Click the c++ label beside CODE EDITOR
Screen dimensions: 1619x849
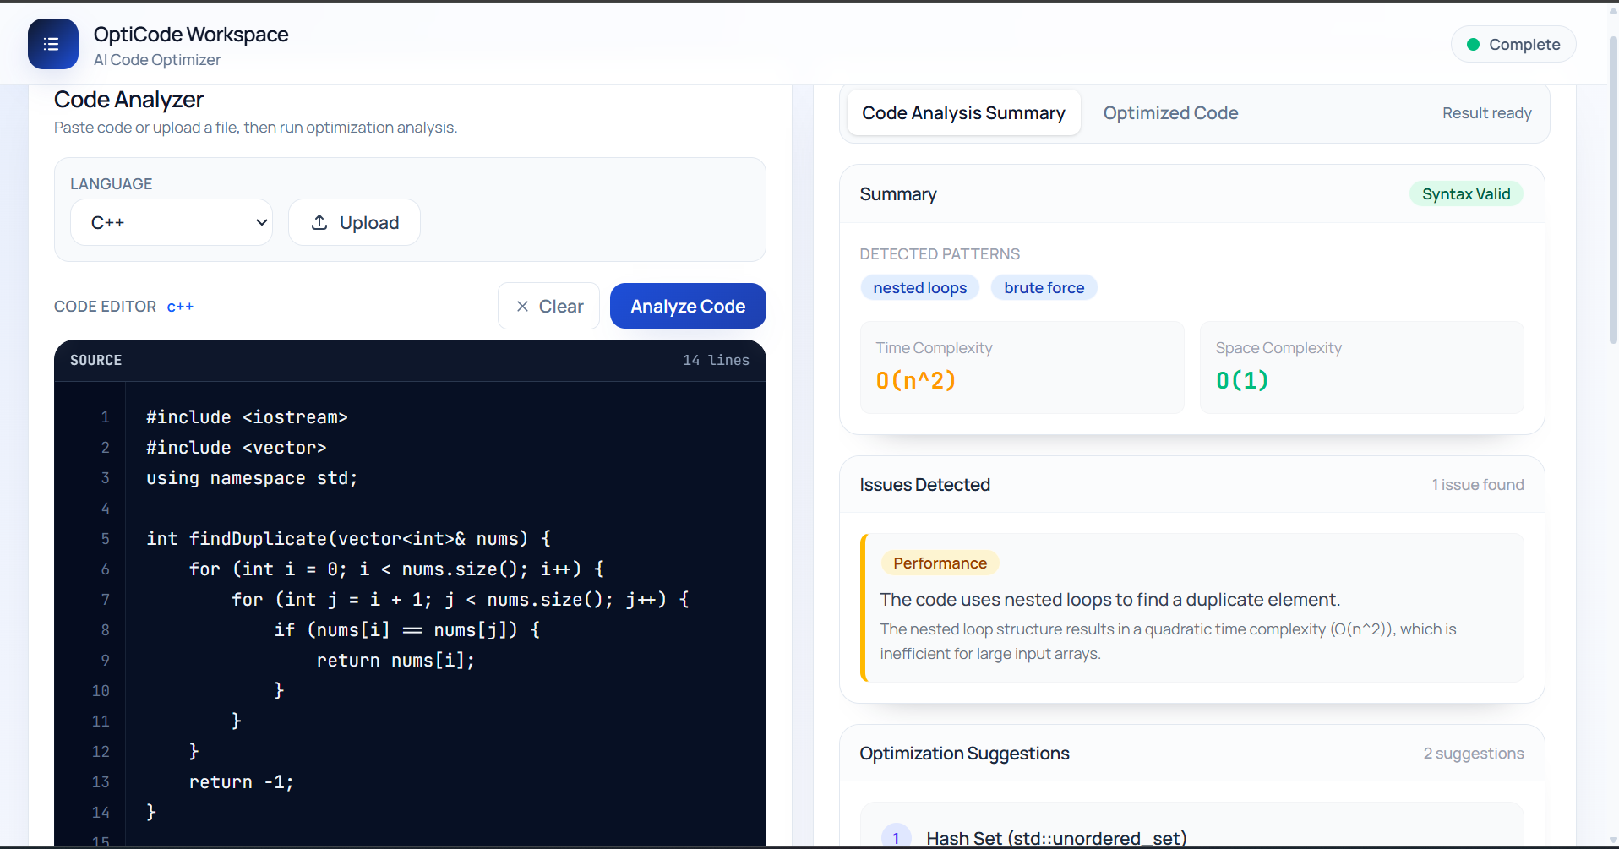point(180,307)
